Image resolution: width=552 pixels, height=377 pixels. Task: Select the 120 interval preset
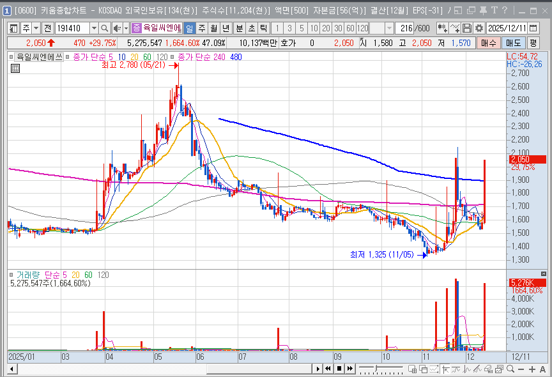363,28
